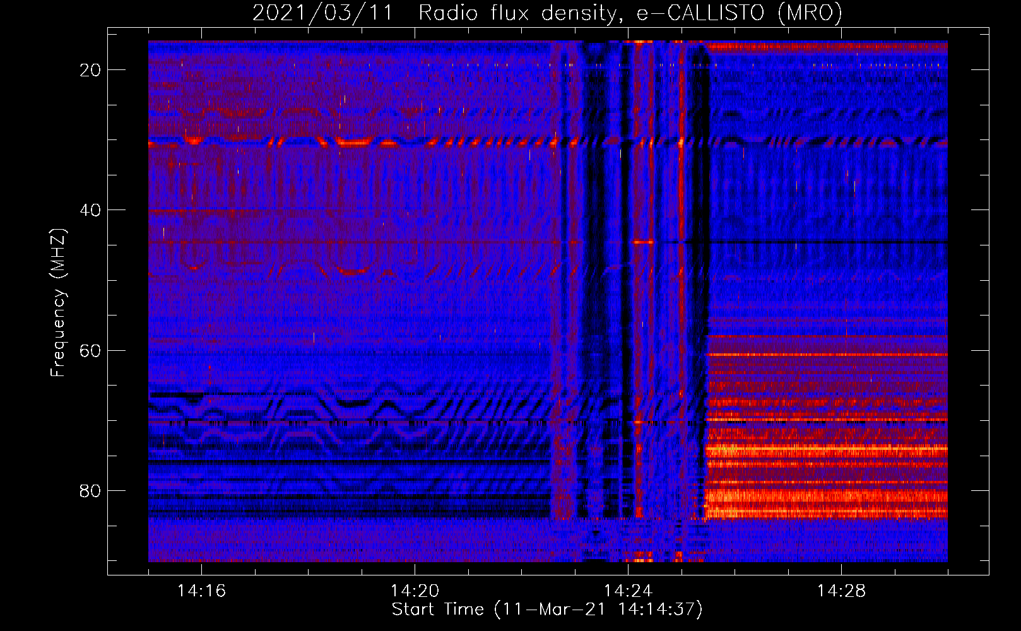1021x631 pixels.
Task: Click the 20 MHz frequency tick label
Action: [x=90, y=70]
